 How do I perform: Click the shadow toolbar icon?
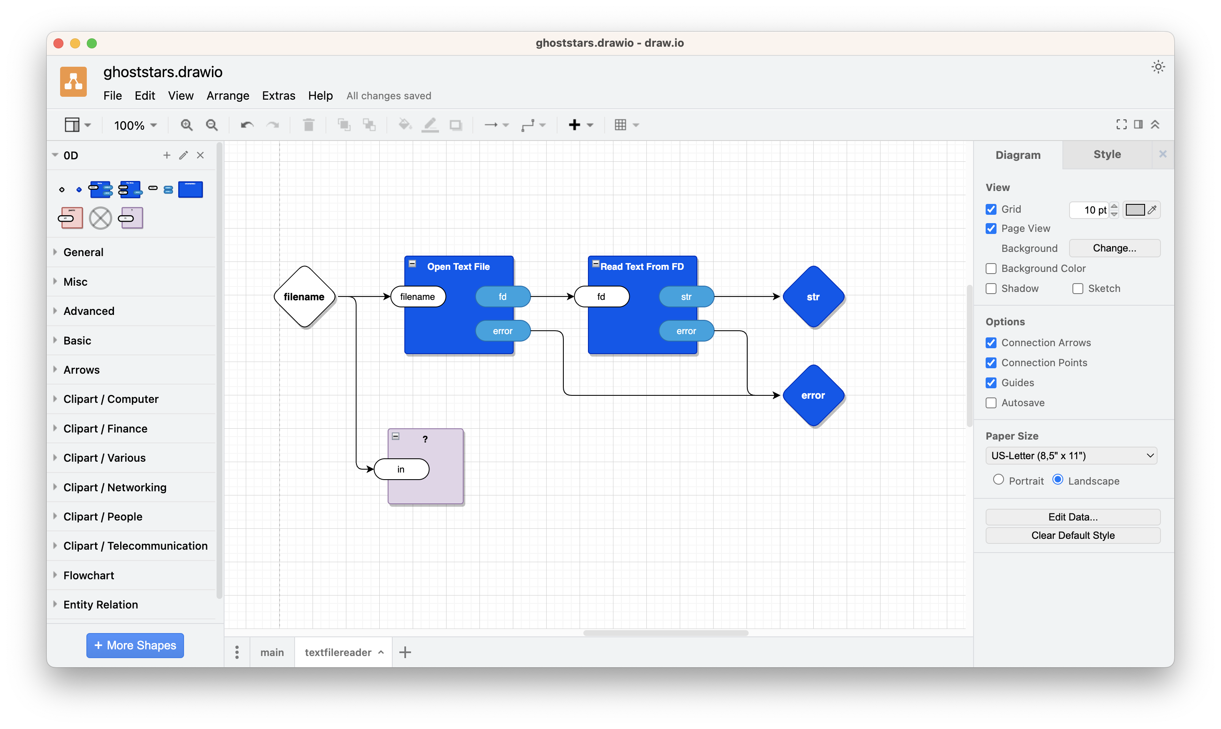click(x=456, y=125)
